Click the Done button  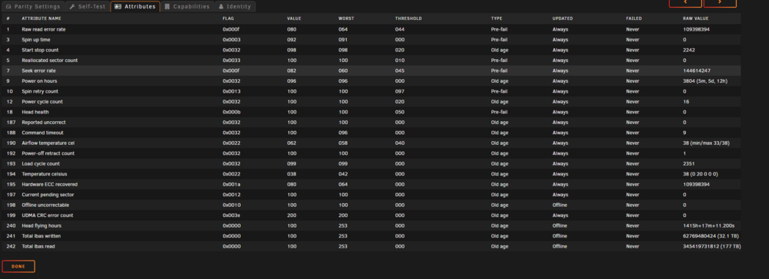(18, 266)
